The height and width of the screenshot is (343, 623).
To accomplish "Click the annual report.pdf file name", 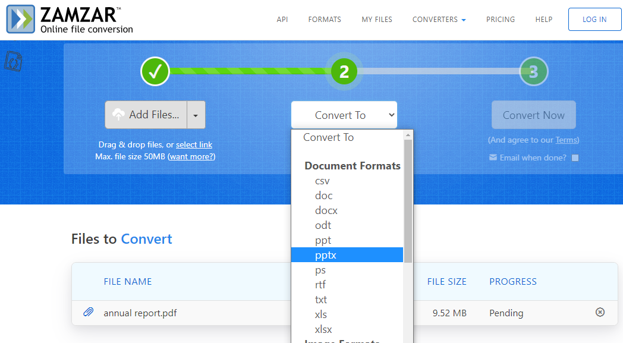I will coord(140,313).
